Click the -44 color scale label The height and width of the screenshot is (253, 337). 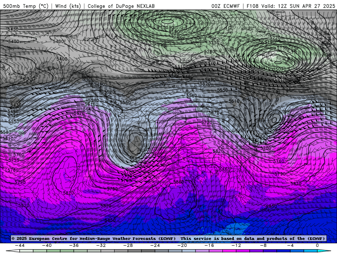(20, 245)
